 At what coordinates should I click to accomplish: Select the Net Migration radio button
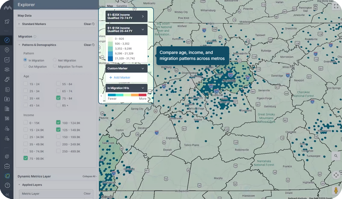55,60
